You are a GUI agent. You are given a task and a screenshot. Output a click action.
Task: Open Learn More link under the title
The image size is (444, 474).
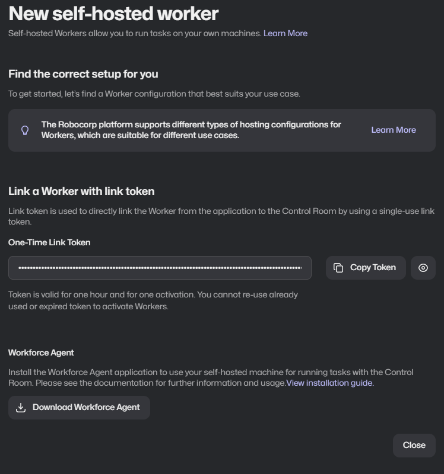(x=286, y=33)
